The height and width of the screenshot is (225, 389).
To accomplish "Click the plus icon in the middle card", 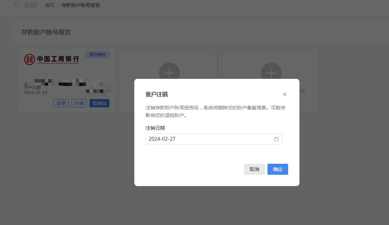I will [169, 73].
